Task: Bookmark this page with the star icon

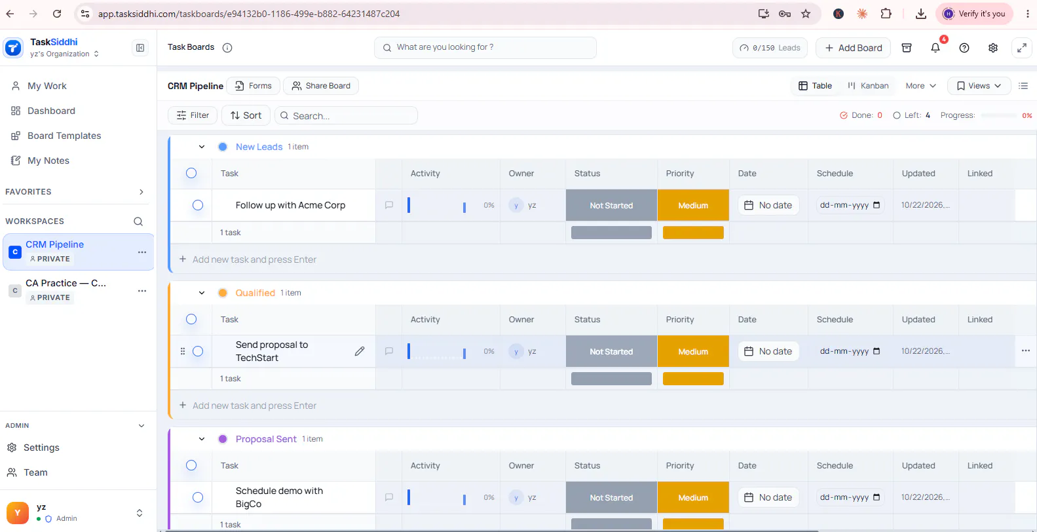Action: (x=806, y=14)
